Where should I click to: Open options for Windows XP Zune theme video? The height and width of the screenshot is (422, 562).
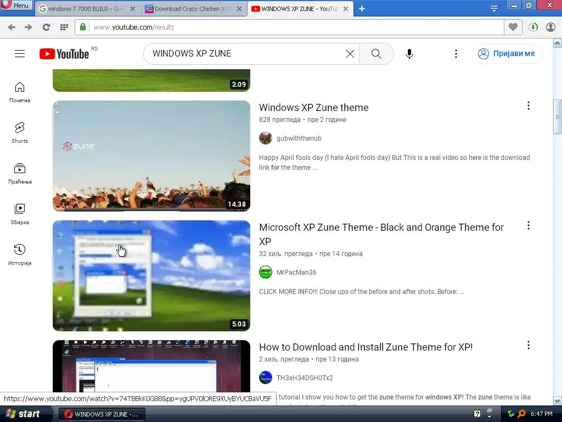click(529, 105)
